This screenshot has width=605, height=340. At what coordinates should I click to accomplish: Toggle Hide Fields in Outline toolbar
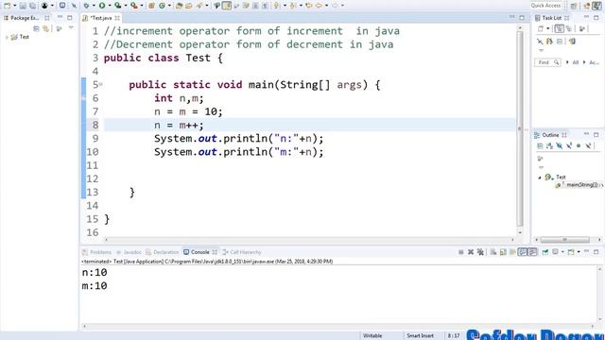559,145
